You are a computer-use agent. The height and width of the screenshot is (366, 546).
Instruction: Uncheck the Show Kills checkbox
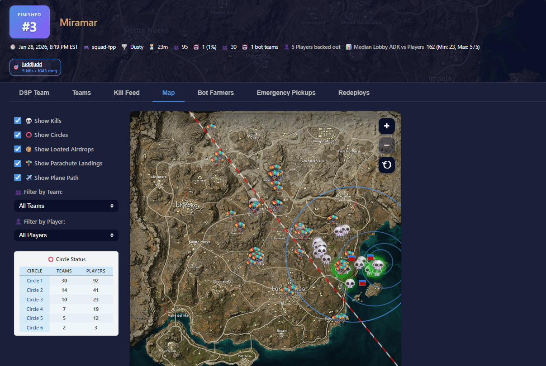[18, 121]
